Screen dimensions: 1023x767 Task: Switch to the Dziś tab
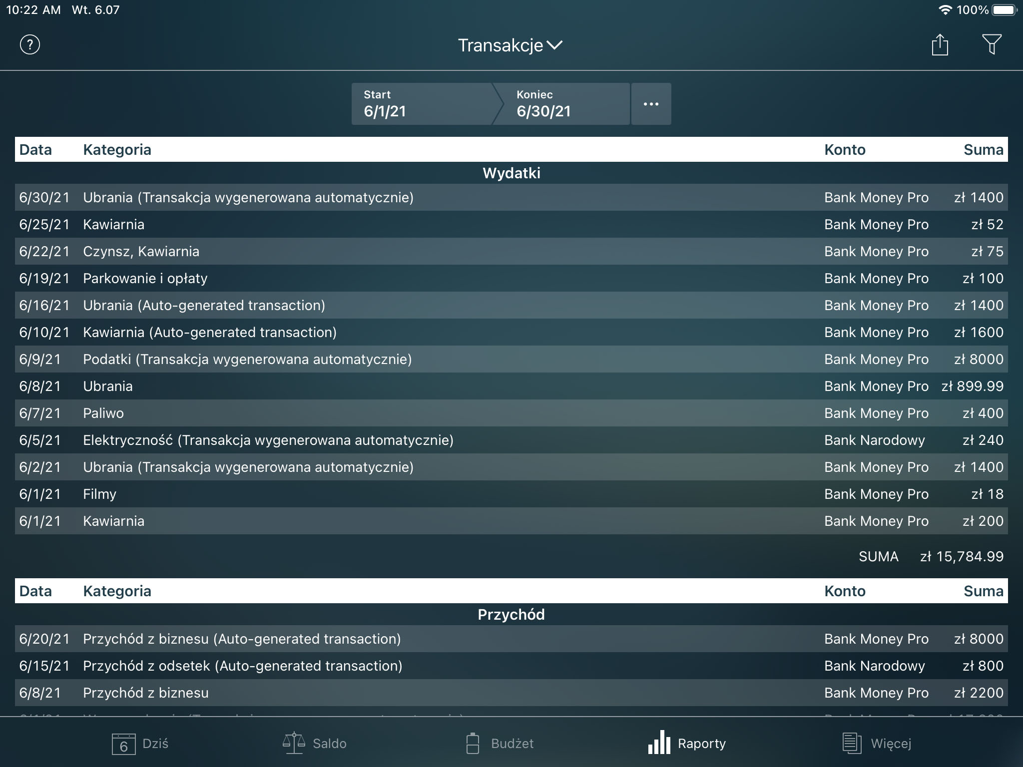(x=140, y=744)
